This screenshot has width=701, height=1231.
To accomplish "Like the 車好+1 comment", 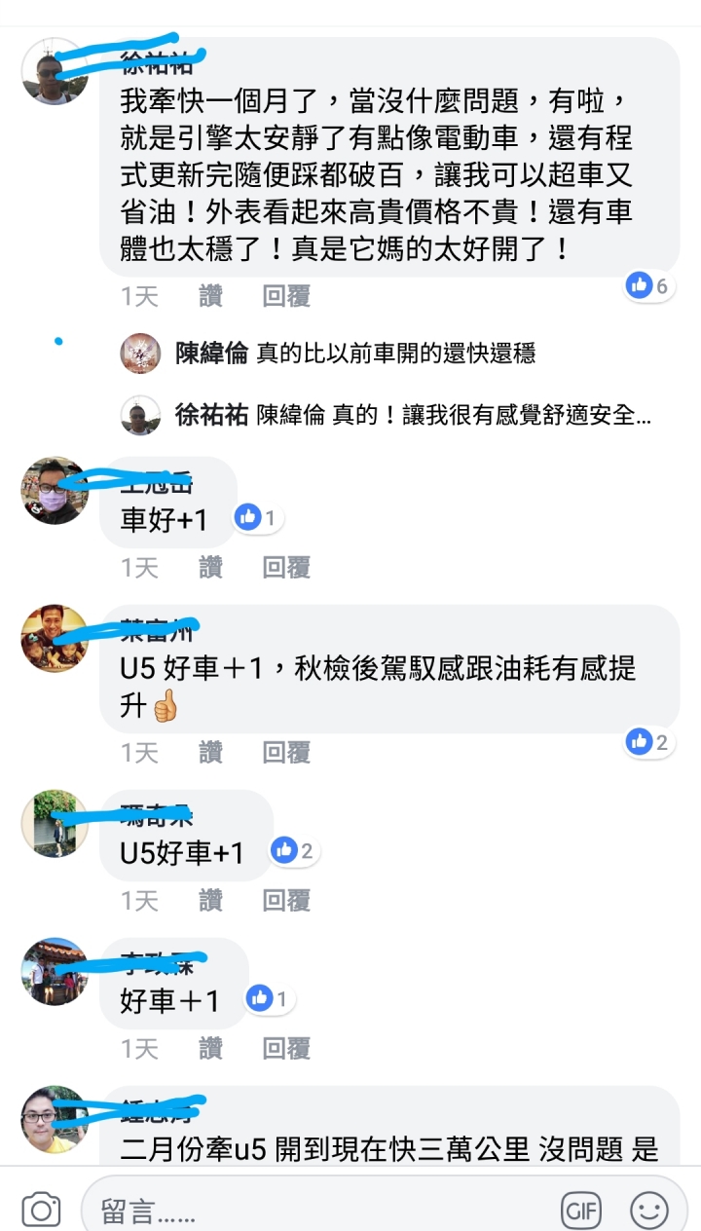I will (210, 567).
